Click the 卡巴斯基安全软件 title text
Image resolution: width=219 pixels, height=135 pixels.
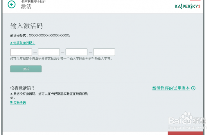(33, 2)
